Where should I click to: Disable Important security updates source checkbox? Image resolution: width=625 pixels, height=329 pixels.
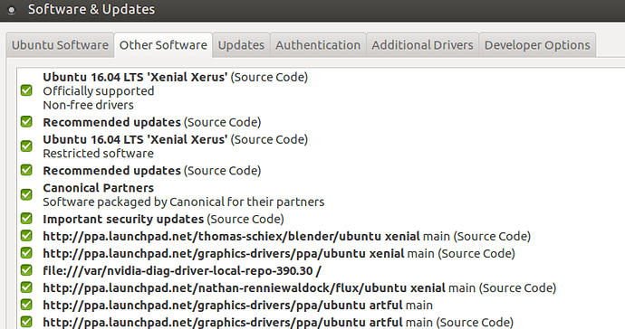[26, 219]
